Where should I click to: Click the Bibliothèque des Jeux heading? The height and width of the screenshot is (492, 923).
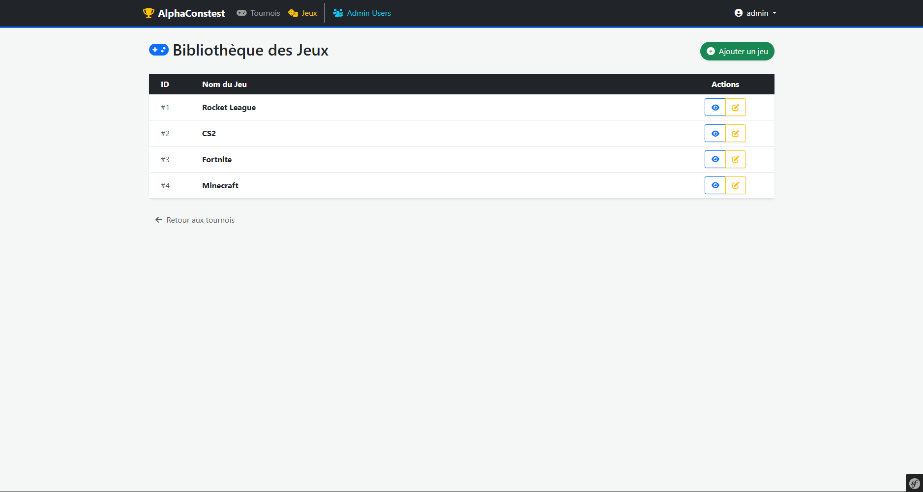point(239,50)
